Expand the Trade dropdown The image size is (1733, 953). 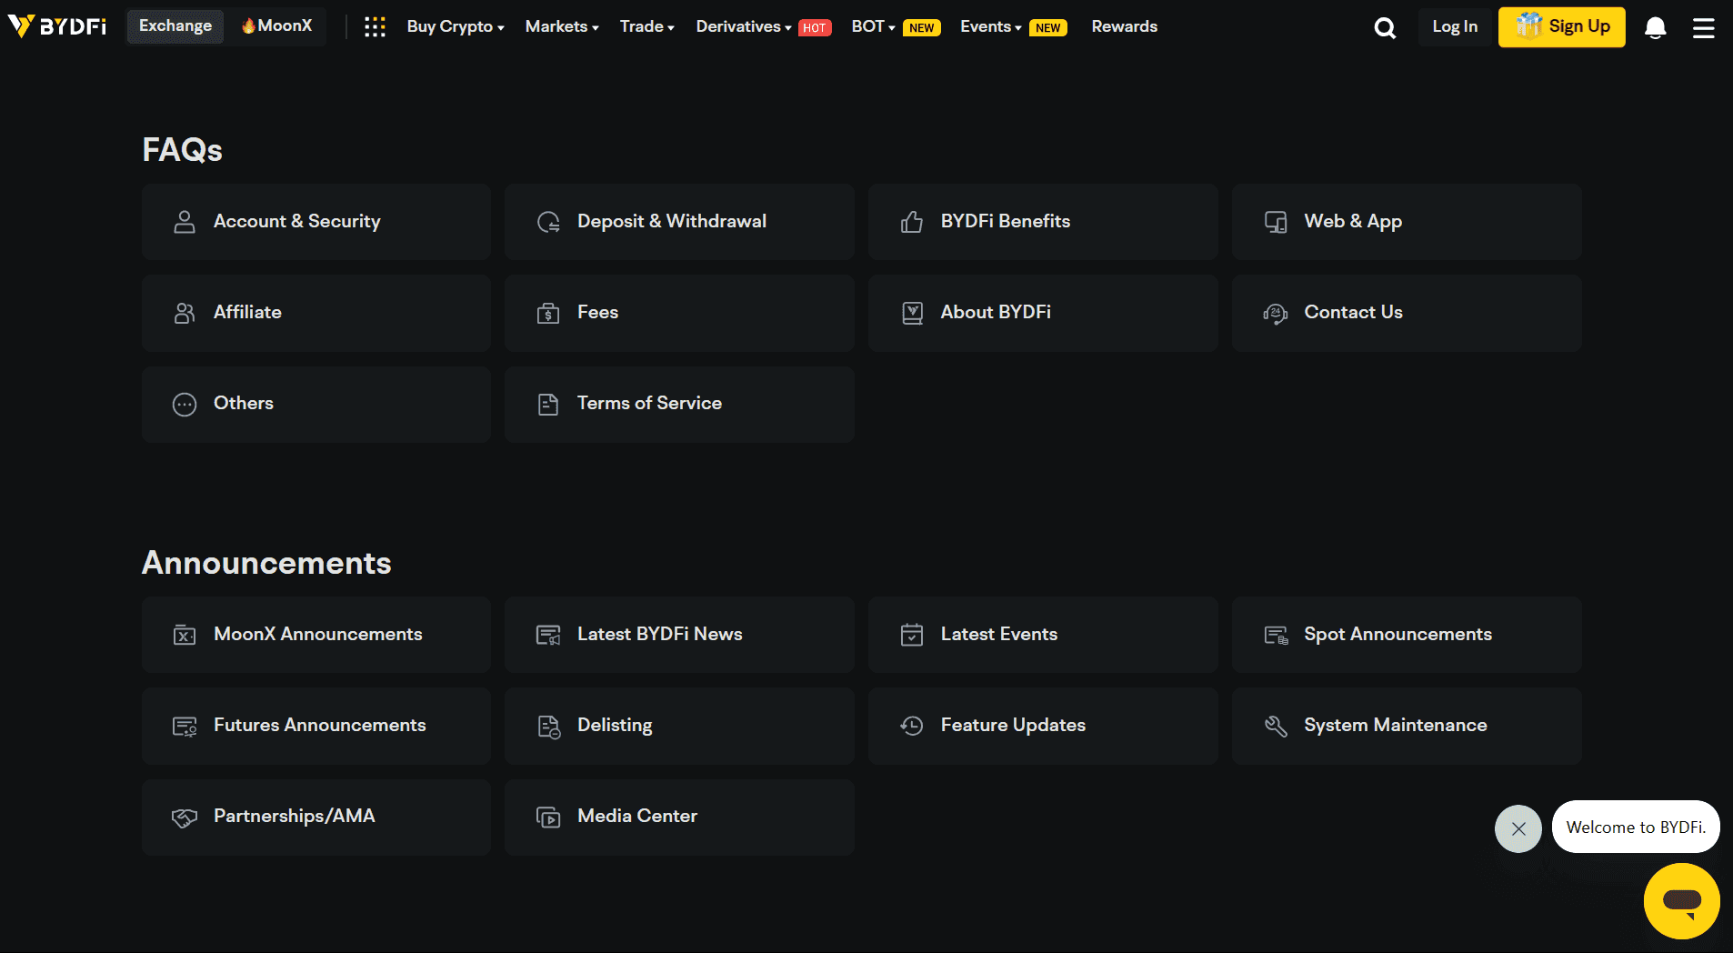coord(646,26)
